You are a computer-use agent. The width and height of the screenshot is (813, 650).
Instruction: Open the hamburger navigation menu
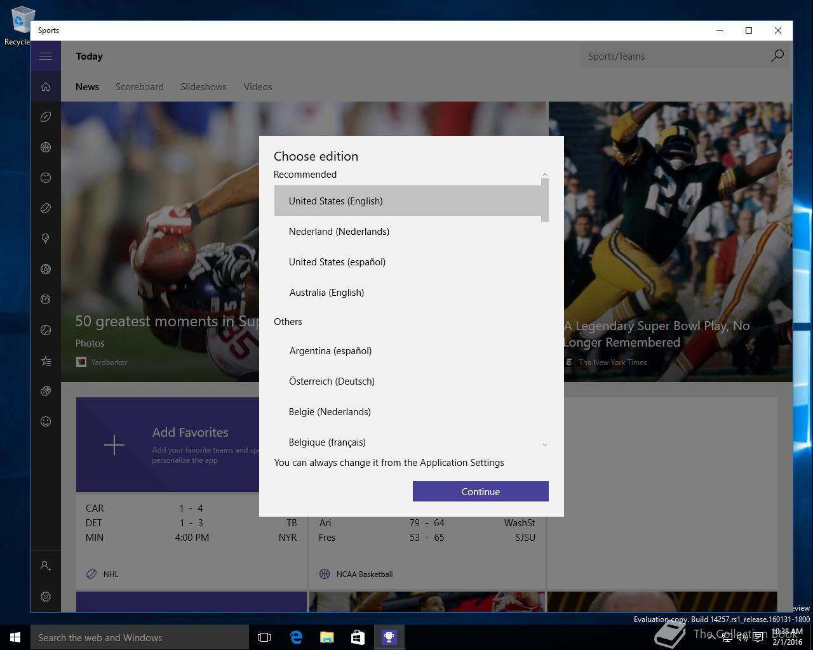(46, 56)
